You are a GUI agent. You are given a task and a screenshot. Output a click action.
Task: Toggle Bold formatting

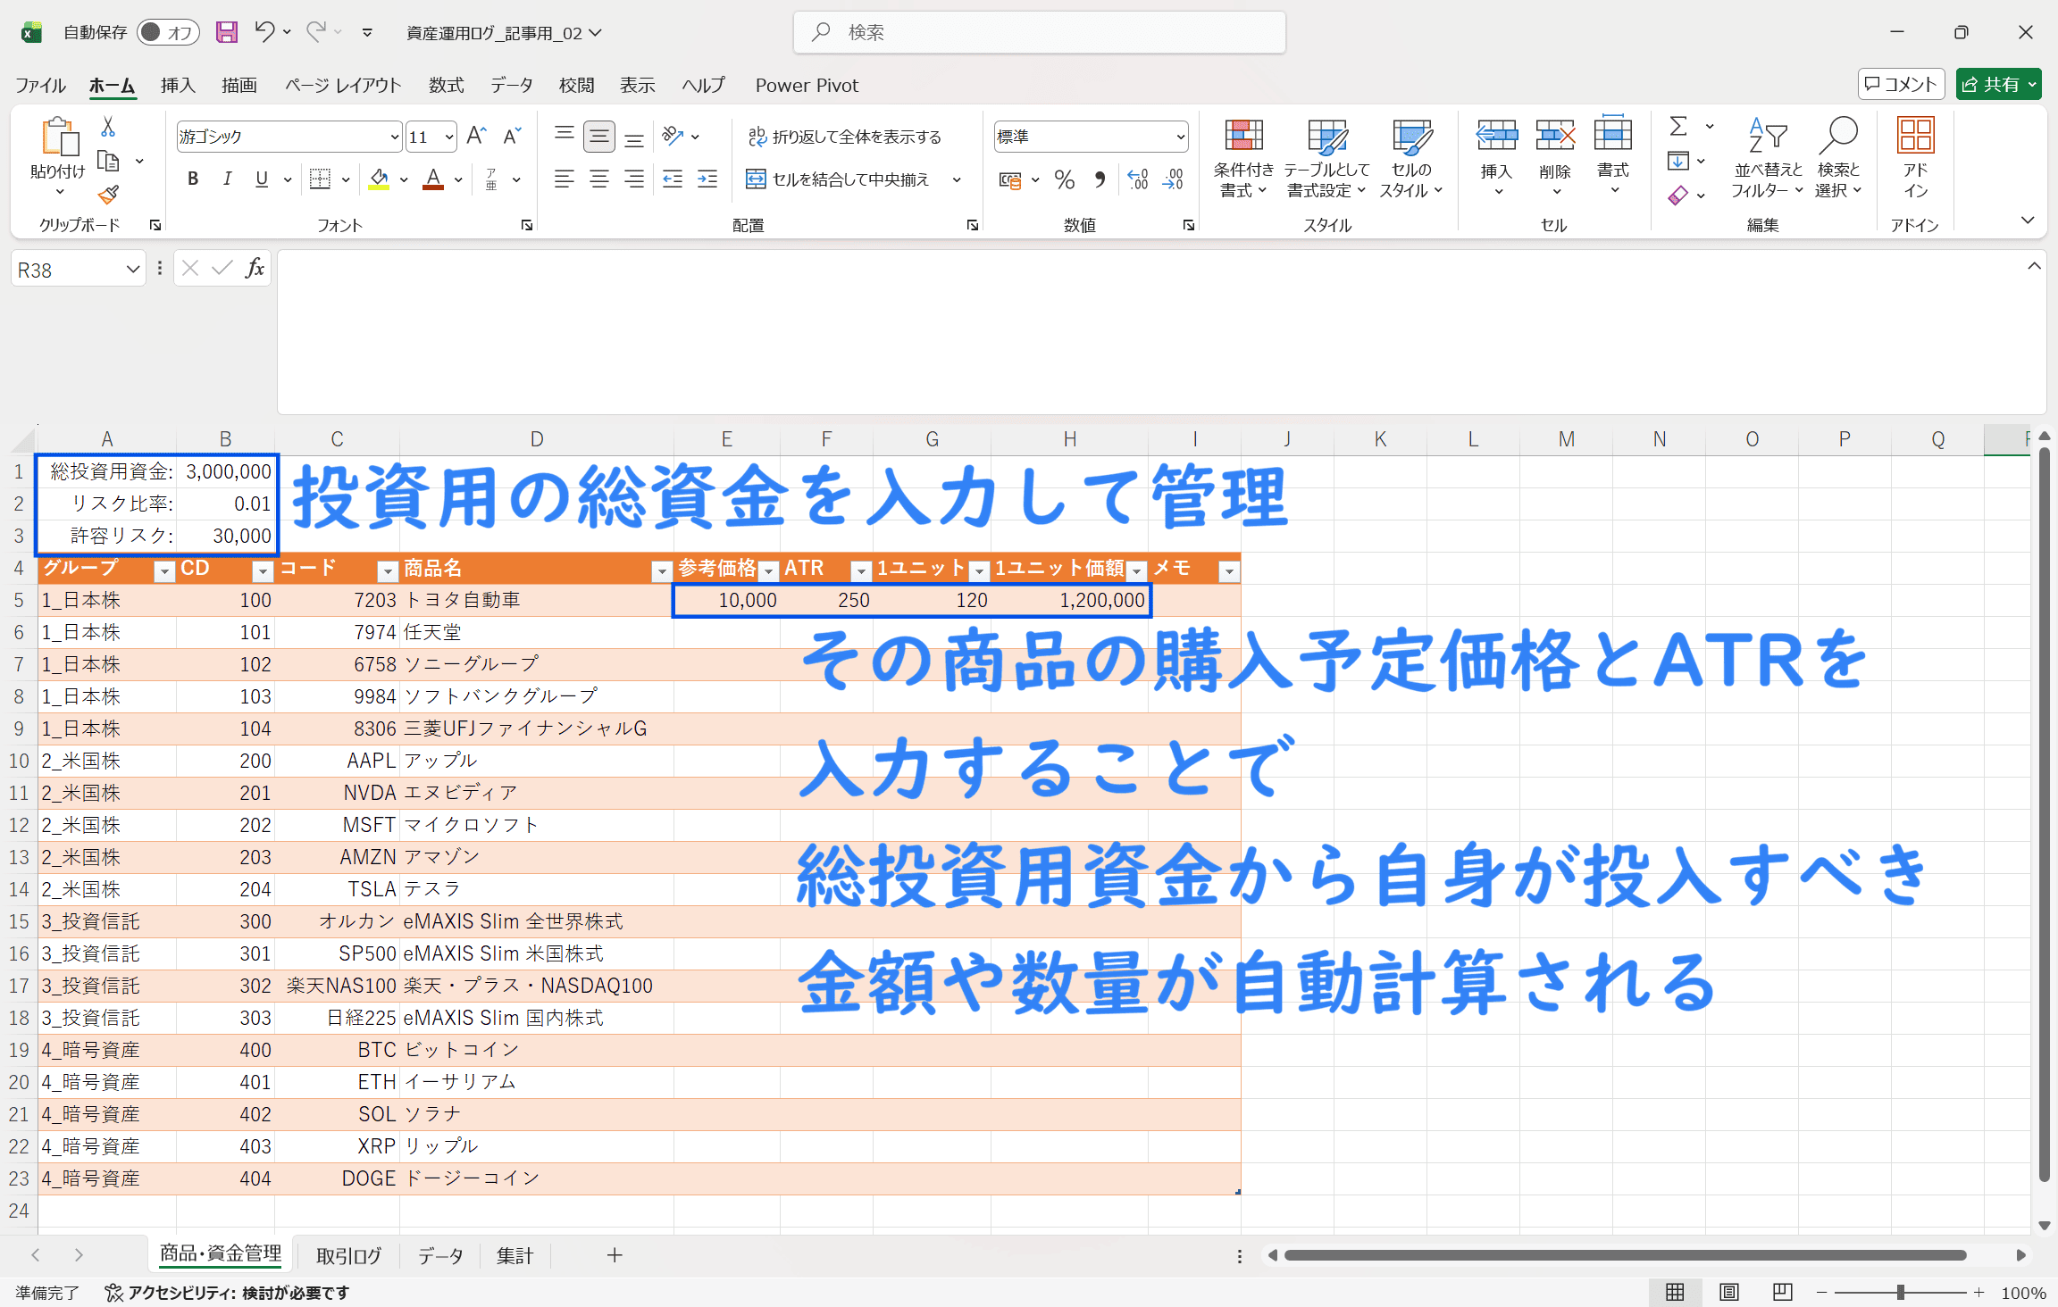click(193, 179)
